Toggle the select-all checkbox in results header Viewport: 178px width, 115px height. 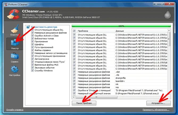click(74, 31)
